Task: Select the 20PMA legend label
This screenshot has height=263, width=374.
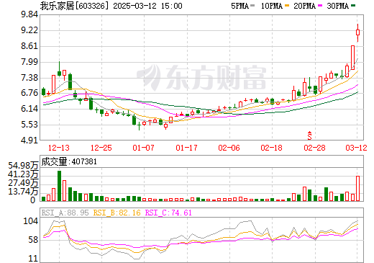Action: (x=305, y=6)
